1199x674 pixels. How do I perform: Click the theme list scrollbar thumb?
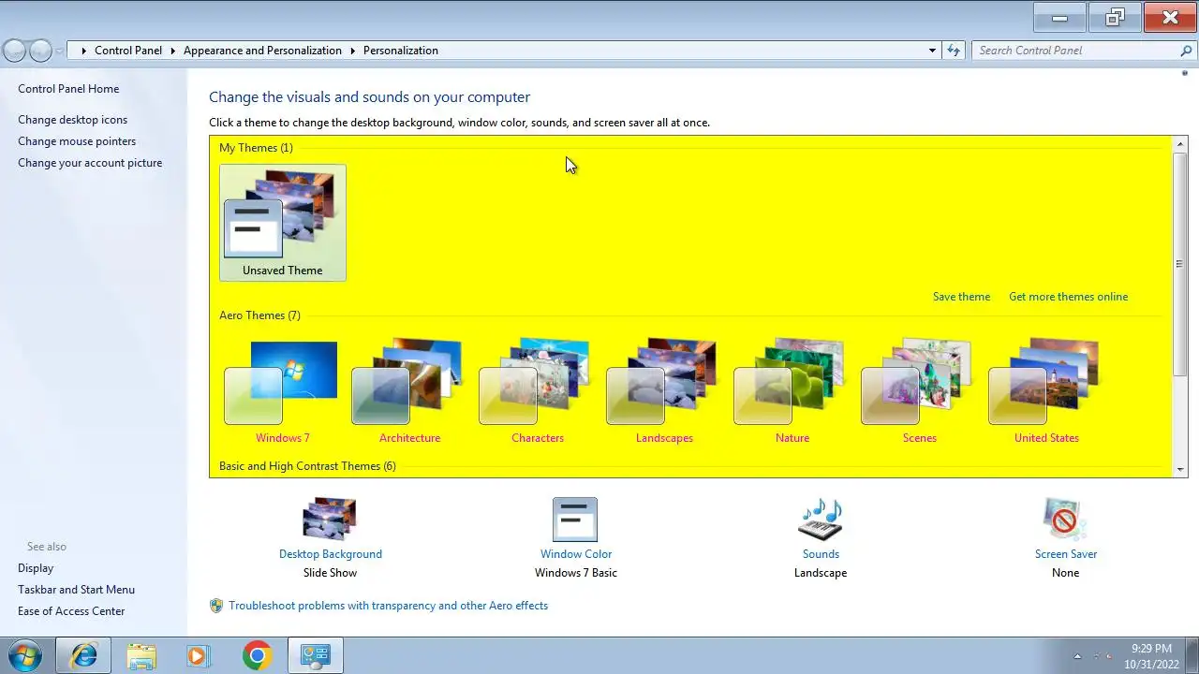click(x=1180, y=263)
